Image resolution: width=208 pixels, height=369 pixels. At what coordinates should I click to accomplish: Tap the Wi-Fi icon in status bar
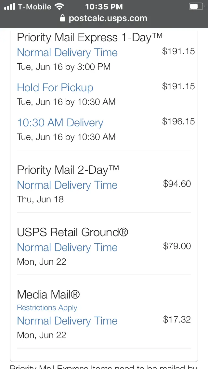(59, 6)
